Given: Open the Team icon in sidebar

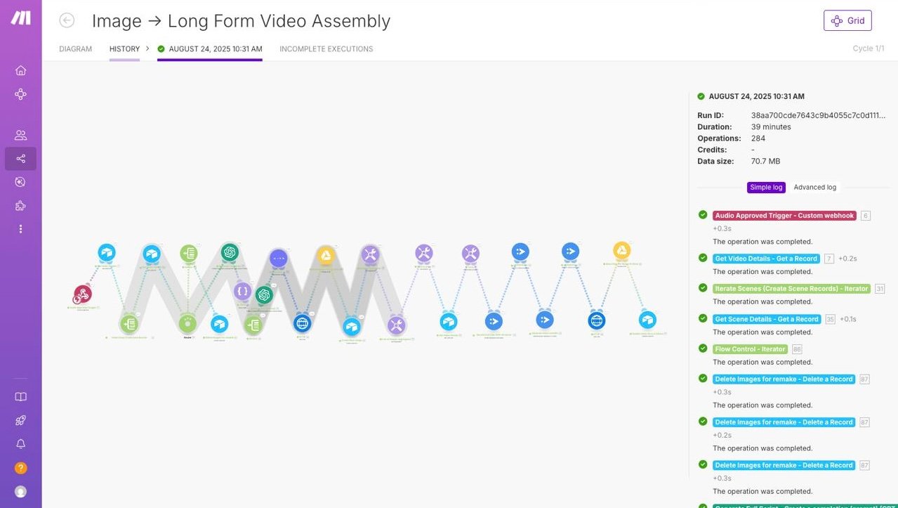Looking at the screenshot, I should click(x=20, y=135).
